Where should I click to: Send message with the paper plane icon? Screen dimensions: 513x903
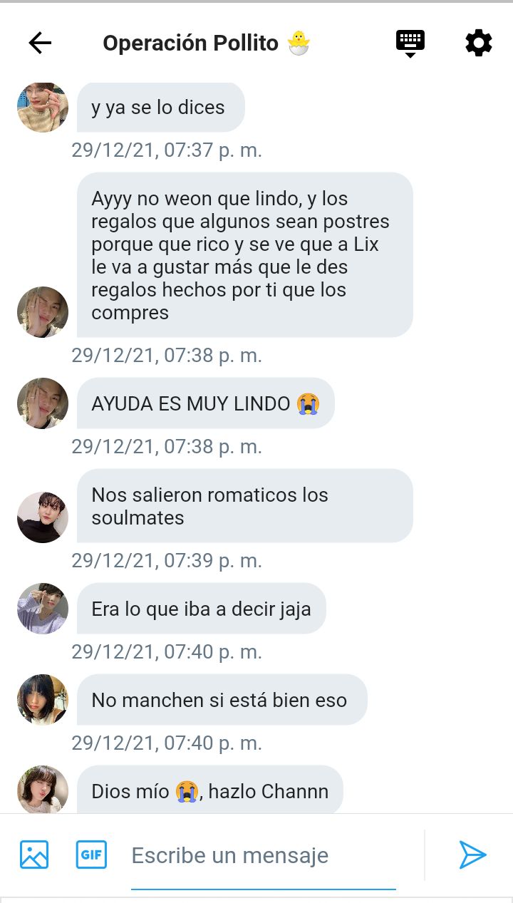click(472, 854)
